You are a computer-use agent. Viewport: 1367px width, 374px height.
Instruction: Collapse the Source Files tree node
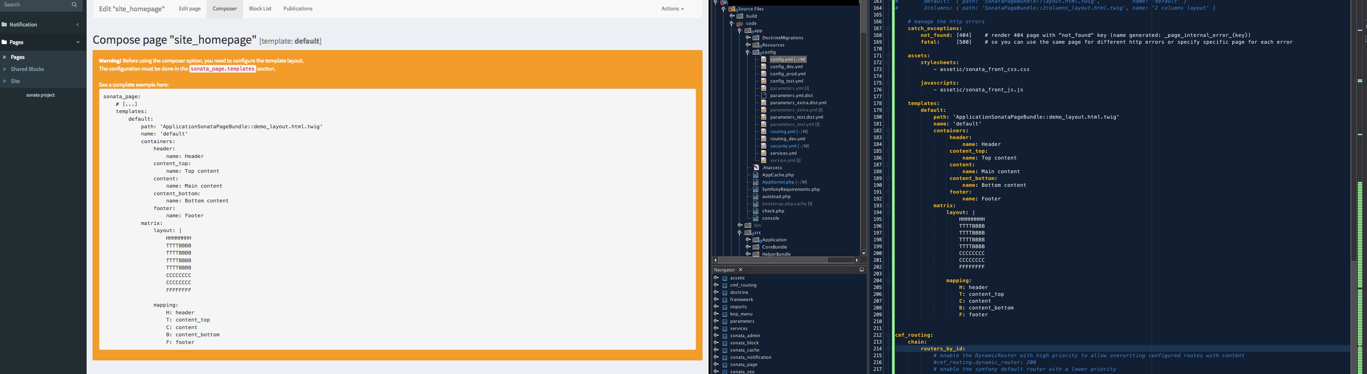723,9
